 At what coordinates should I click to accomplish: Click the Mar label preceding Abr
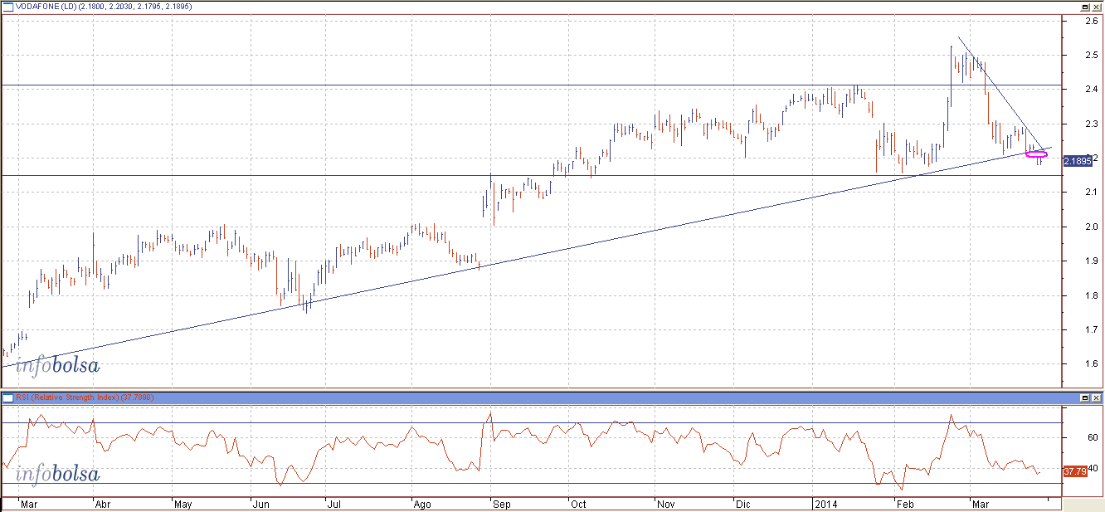(28, 504)
